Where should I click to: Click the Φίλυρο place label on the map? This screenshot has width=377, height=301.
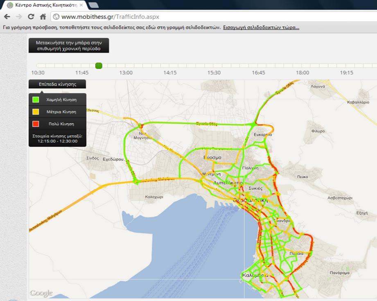tap(318, 131)
